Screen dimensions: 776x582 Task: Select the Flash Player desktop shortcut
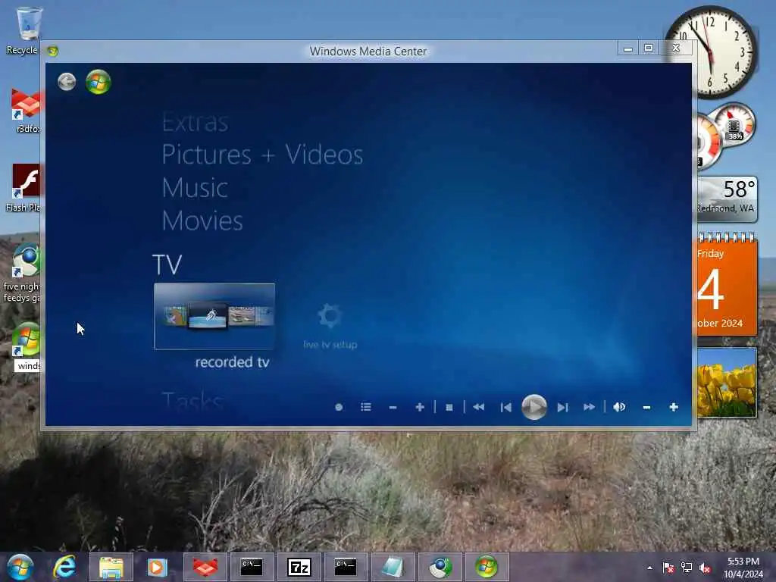[x=23, y=189]
